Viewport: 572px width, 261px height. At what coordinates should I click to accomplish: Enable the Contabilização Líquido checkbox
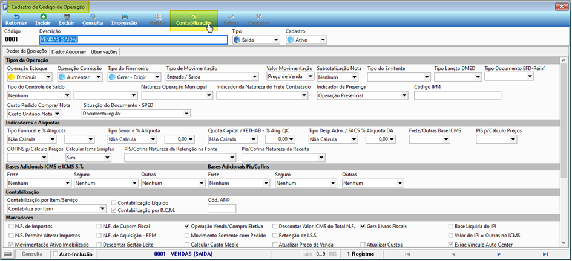[x=114, y=203]
